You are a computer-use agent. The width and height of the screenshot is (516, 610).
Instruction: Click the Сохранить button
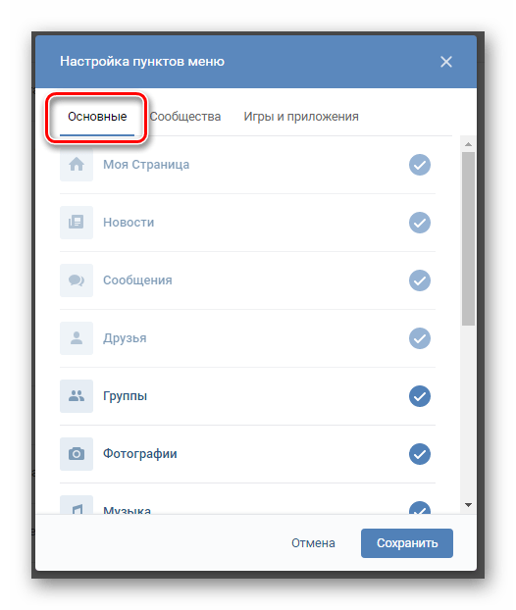coord(407,543)
